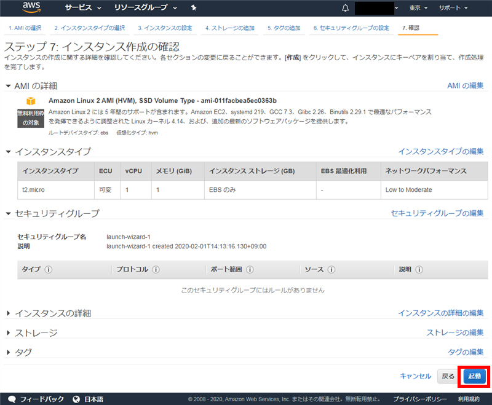Open the サポート dropdown menu

[x=453, y=8]
